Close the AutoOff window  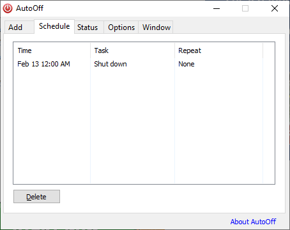point(275,8)
